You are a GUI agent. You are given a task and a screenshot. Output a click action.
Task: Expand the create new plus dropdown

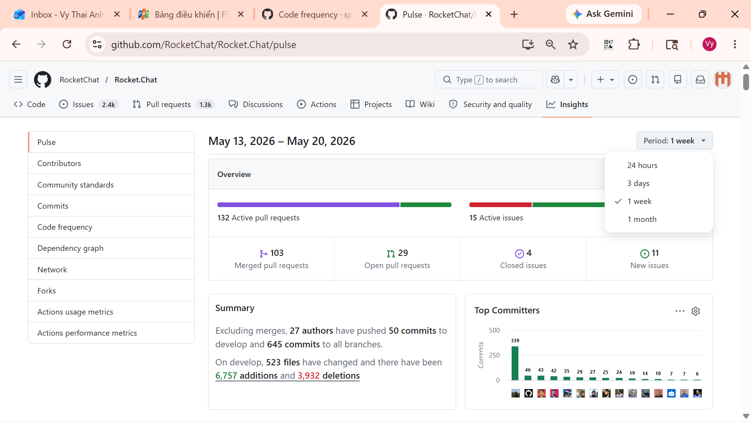(605, 80)
